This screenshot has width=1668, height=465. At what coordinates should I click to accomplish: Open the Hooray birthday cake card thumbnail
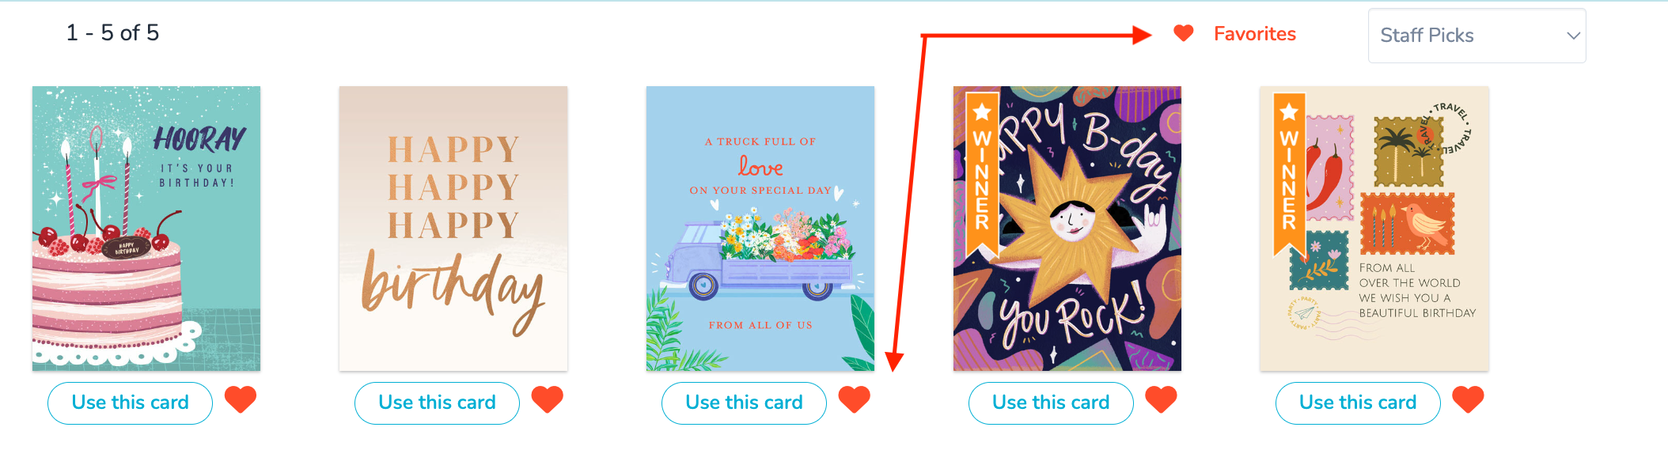tap(146, 229)
